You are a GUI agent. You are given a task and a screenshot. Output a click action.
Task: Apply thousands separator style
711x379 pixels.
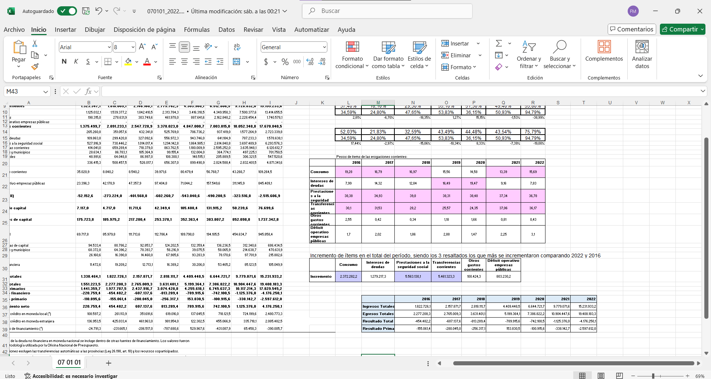pyautogui.click(x=297, y=62)
